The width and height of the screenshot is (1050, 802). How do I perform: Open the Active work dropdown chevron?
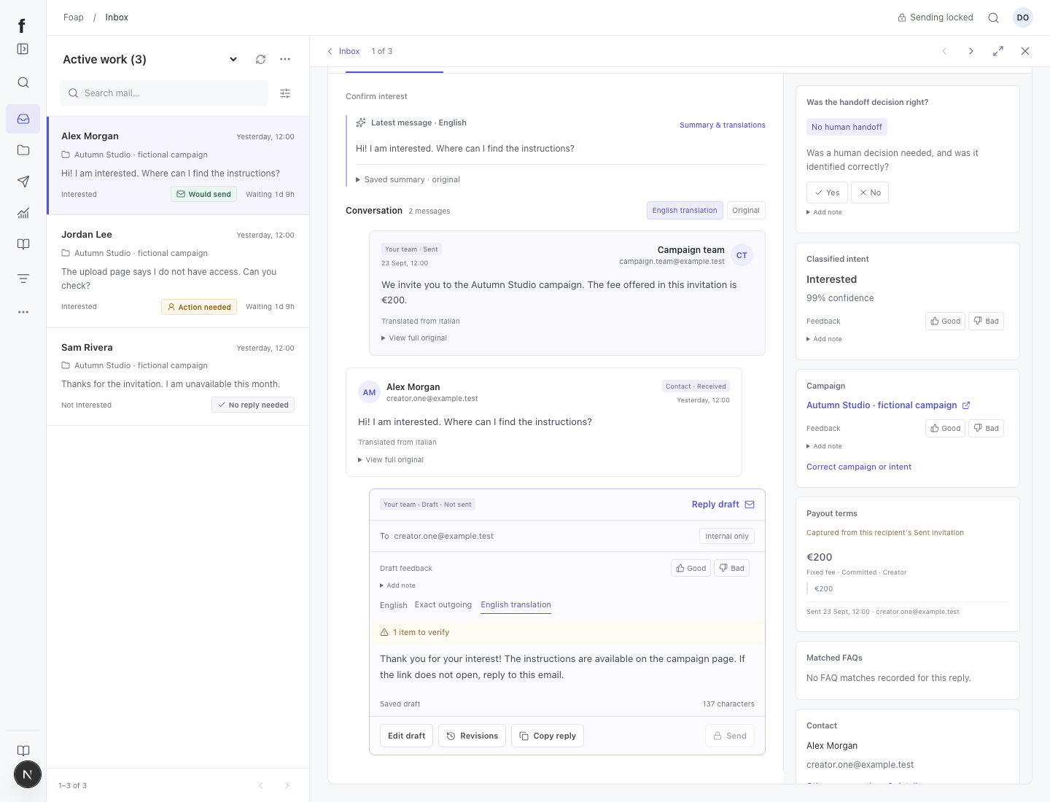click(x=233, y=59)
